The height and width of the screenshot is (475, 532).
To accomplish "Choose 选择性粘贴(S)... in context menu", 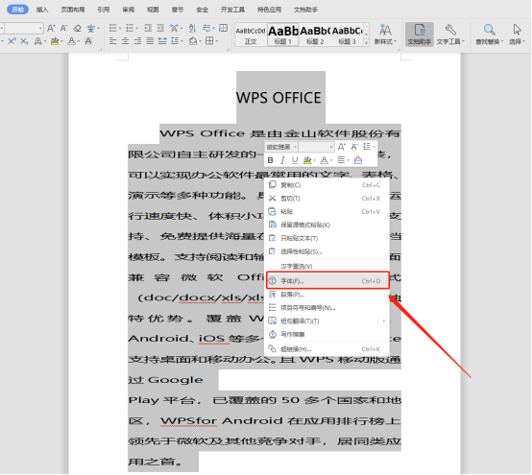I will coord(326,251).
